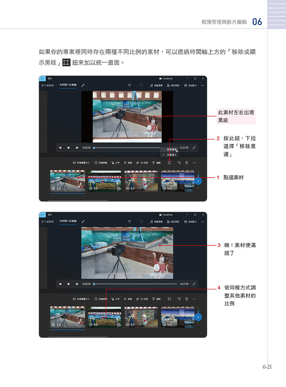Open the storyboard more options, lower screenshot
Screen dimensions: 286x387
coord(194,299)
